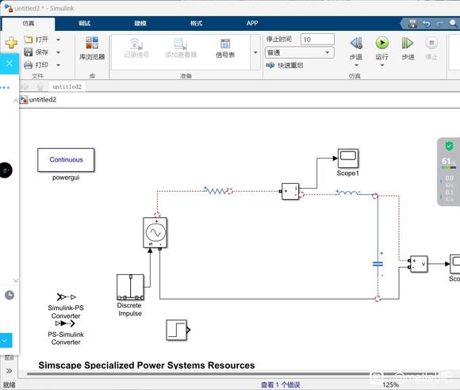Expand the 打印 dropdown arrow
This screenshot has height=390, width=460.
coord(58,65)
